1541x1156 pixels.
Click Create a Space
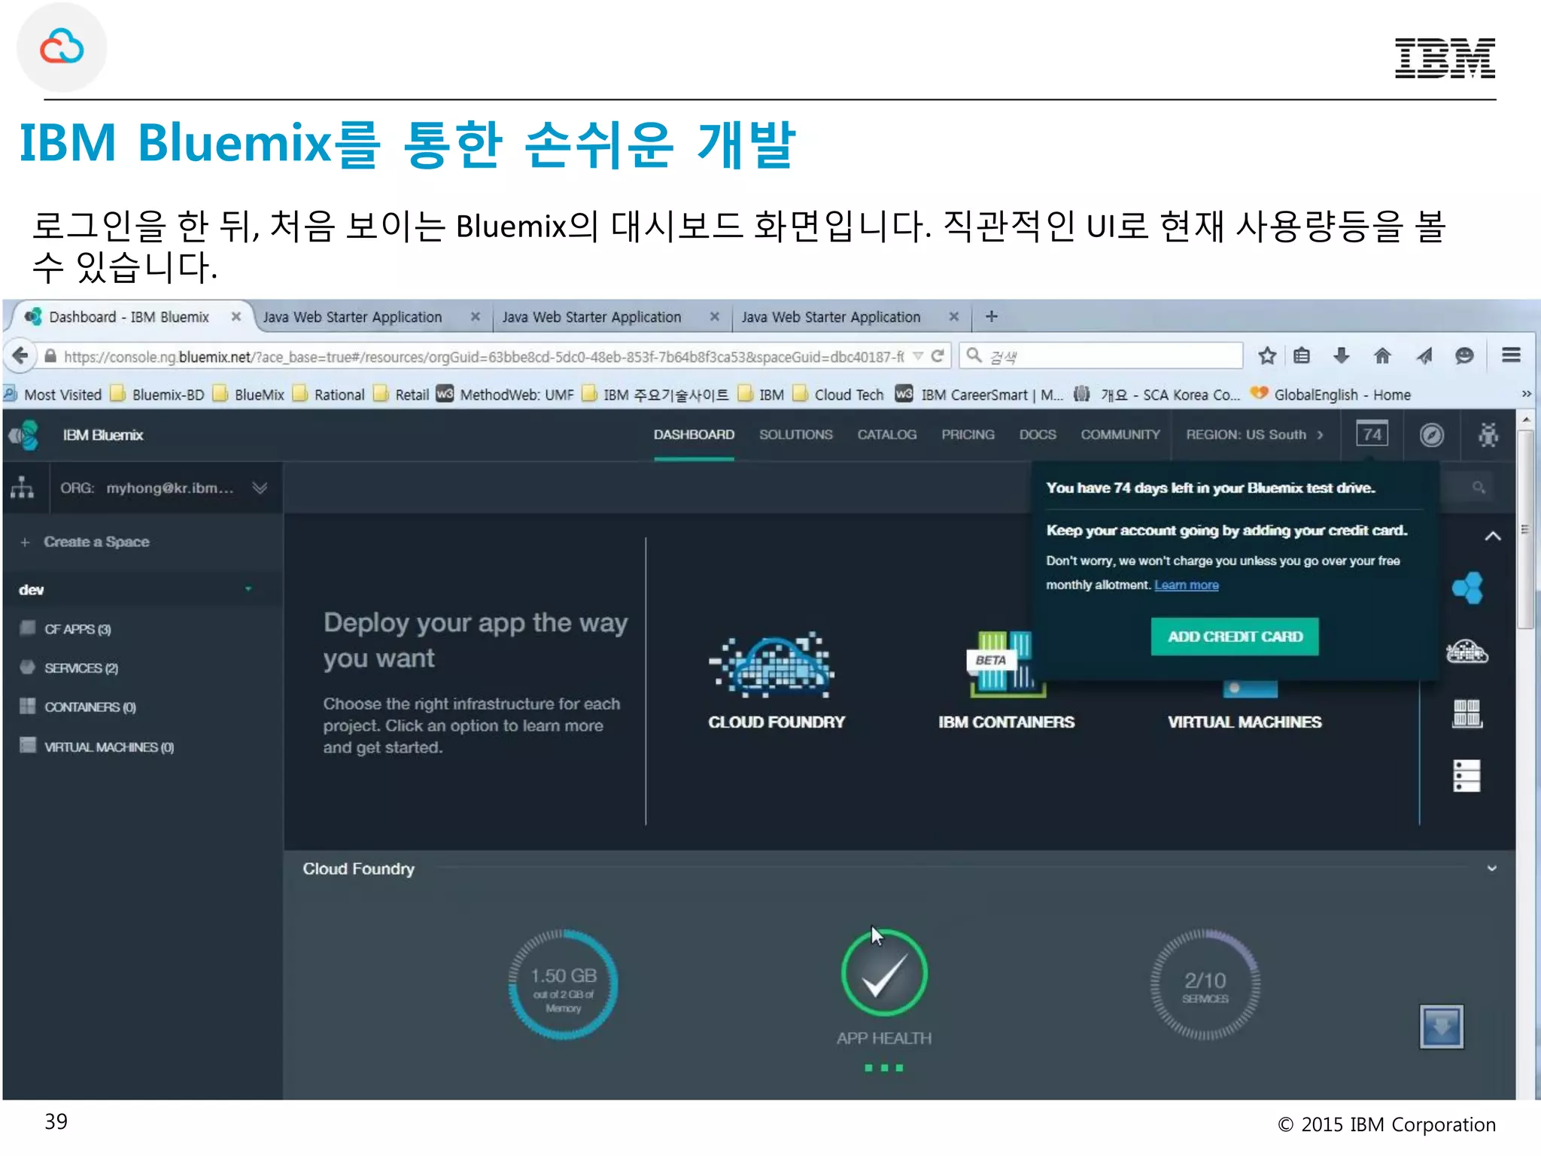tap(96, 542)
